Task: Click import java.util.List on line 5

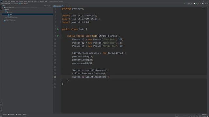Action: pyautogui.click(x=76, y=22)
